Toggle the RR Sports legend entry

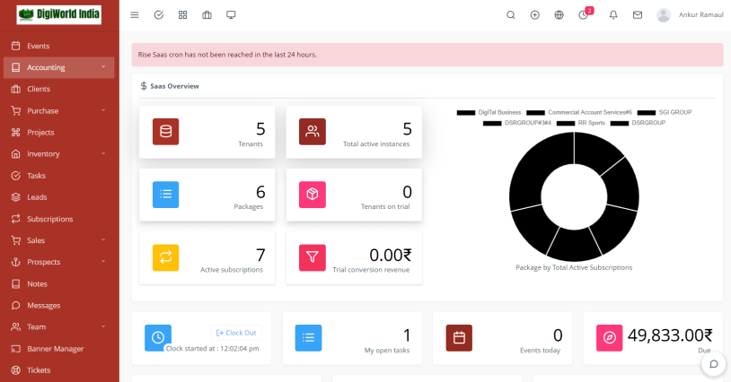pyautogui.click(x=579, y=123)
